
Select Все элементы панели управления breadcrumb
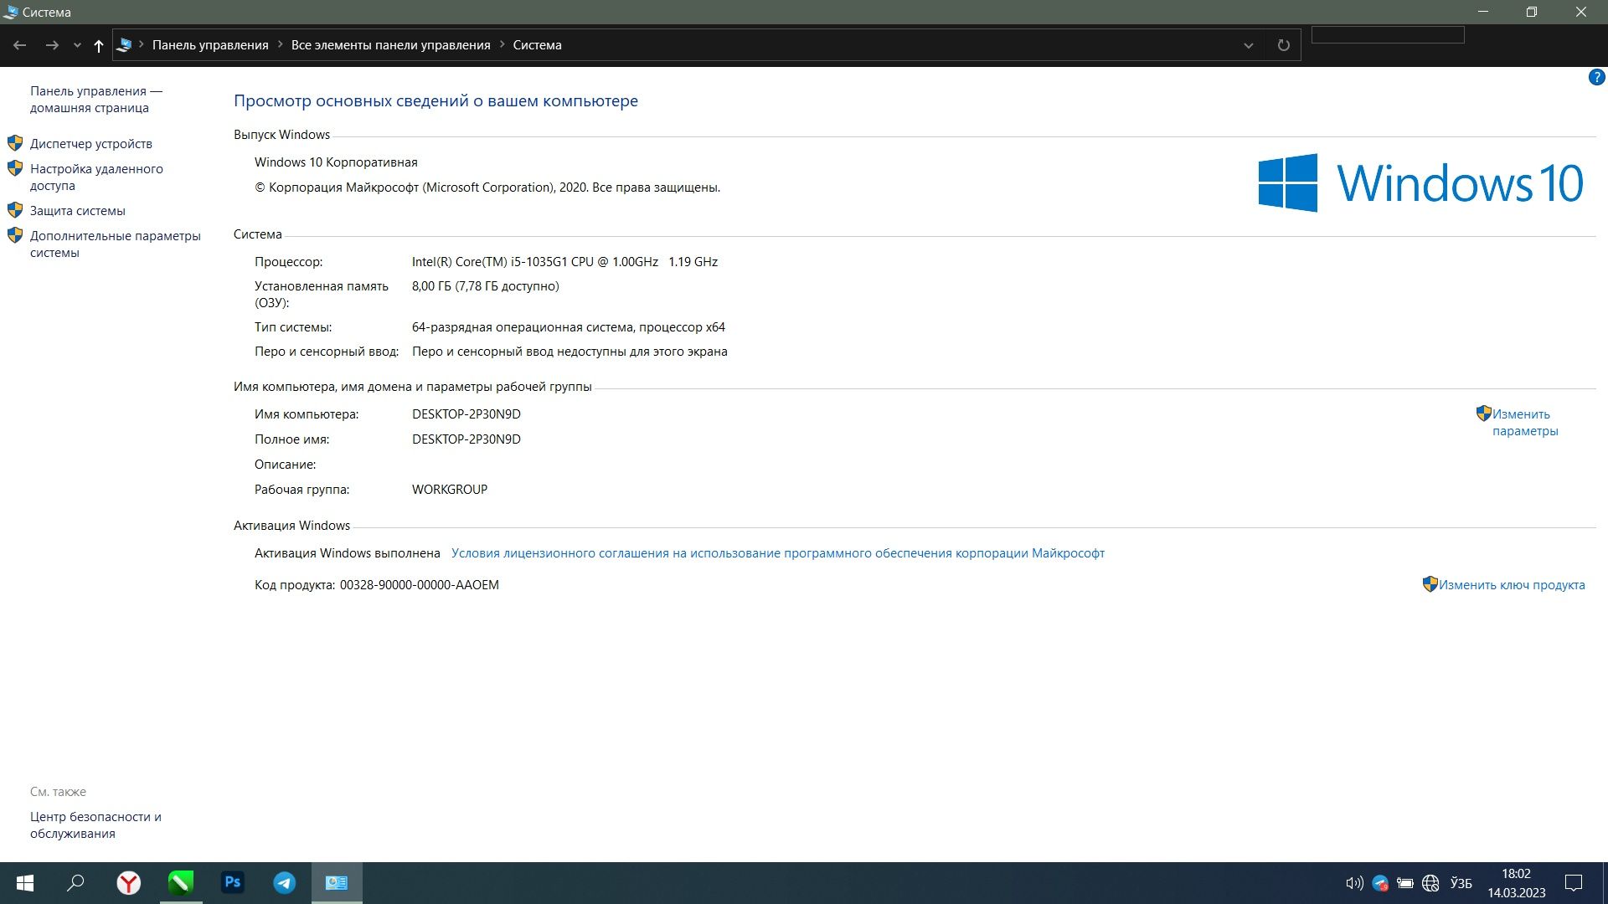(390, 45)
